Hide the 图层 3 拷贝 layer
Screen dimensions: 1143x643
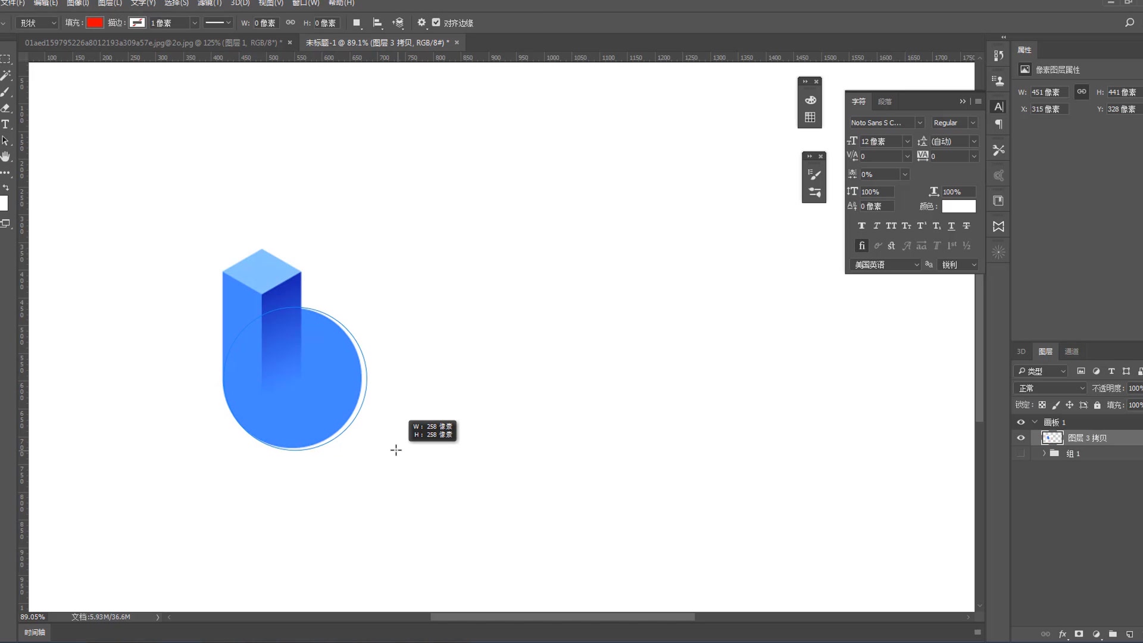click(1021, 438)
